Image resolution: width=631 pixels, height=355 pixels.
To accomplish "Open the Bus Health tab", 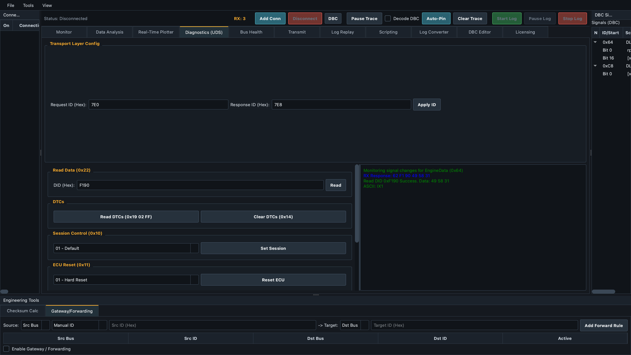I will pyautogui.click(x=251, y=32).
